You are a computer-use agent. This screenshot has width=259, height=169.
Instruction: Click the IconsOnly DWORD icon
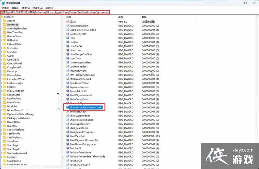click(x=68, y=58)
